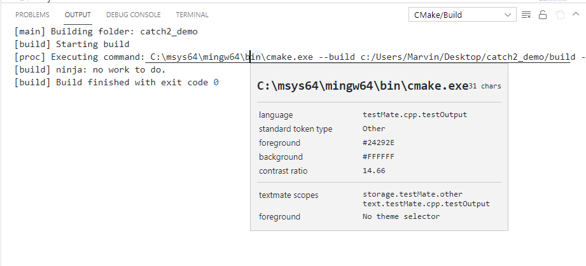The height and width of the screenshot is (266, 586).
Task: Click the foreground color value #24292E
Action: (379, 143)
